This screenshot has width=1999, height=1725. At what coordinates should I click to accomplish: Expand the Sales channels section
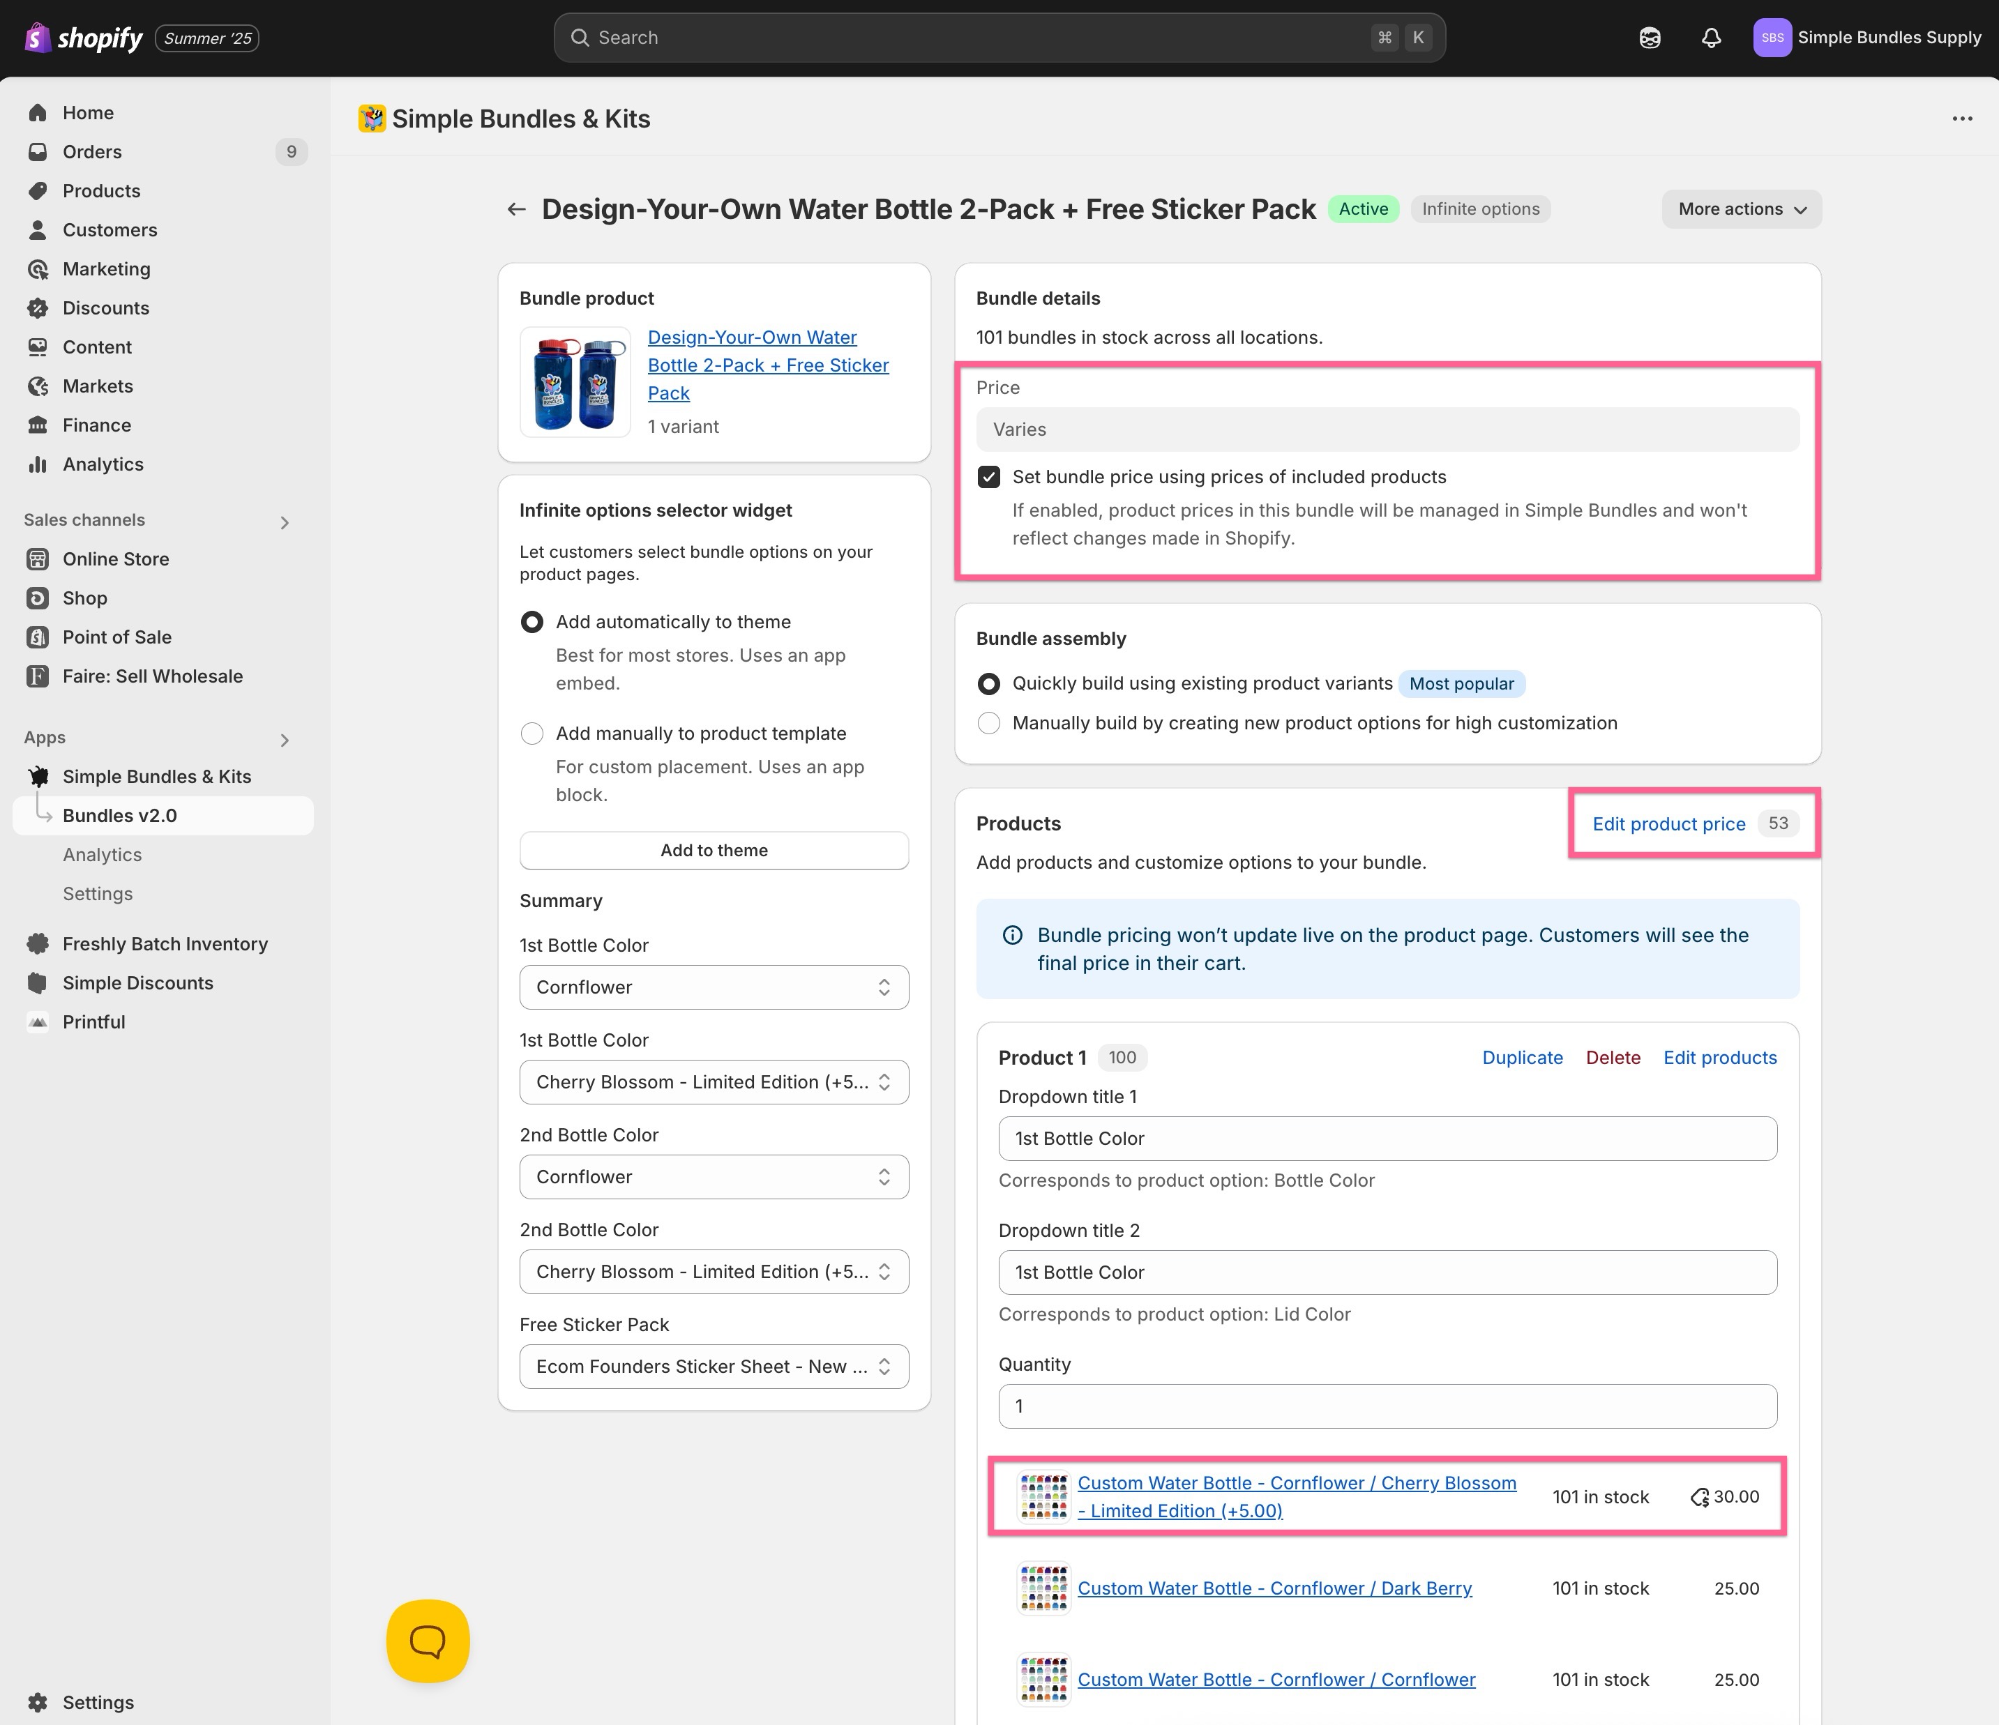pos(284,522)
